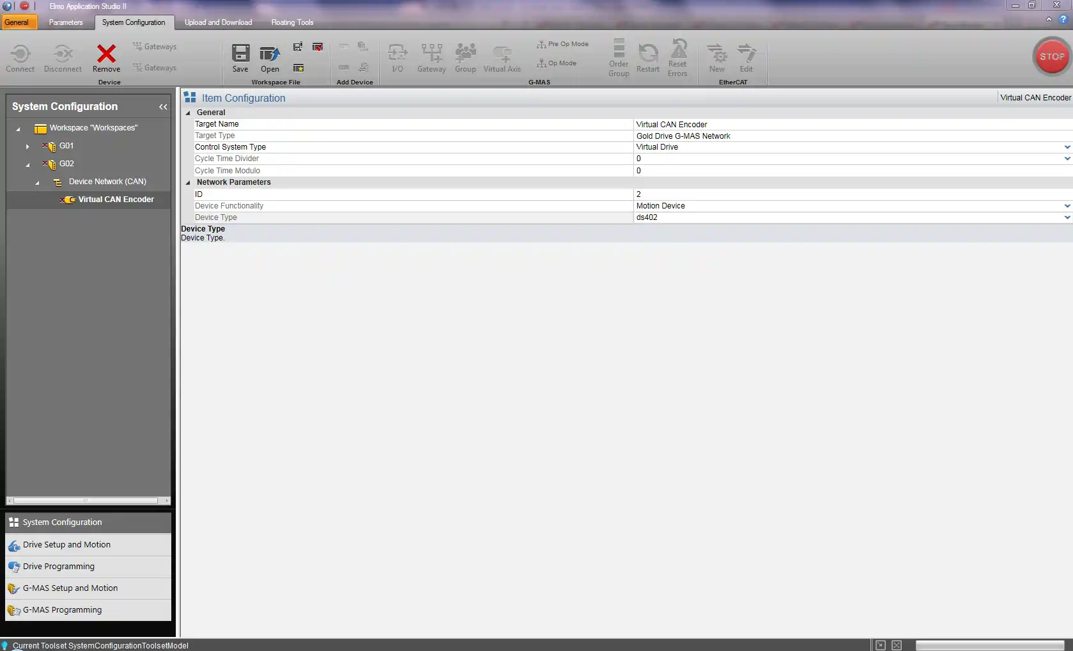
Task: Click the red workspace file icon
Action: coord(318,47)
